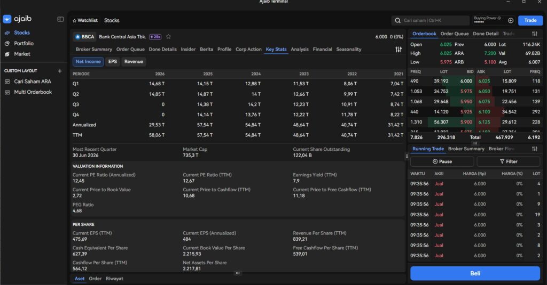
Task: Open Stocks in the sidebar
Action: 21,32
